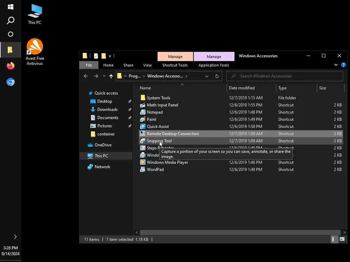Select the Math Input Panel shortcut icon

[x=143, y=105]
